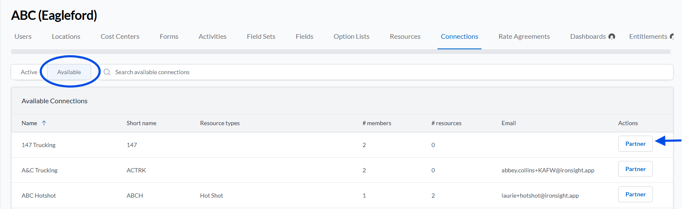Click the search magnifier icon

point(107,72)
